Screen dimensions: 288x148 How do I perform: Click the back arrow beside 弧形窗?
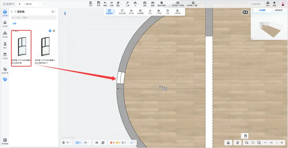click(12, 12)
